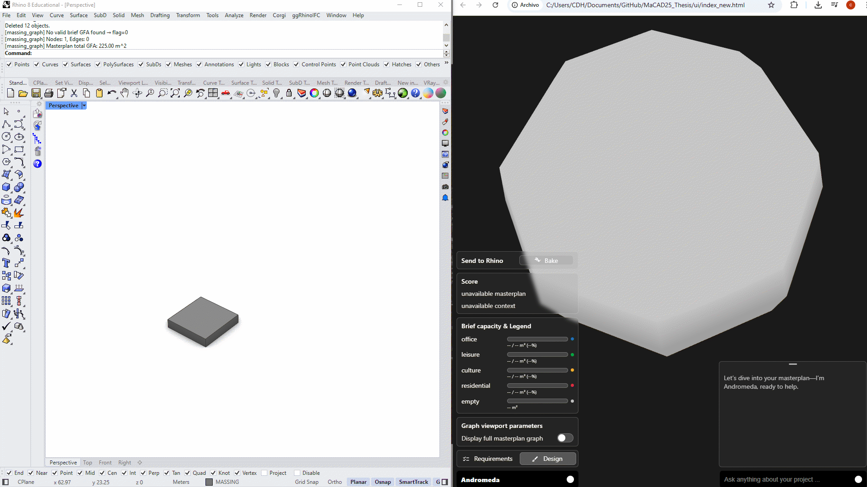
Task: Click the office capacity bar
Action: pos(537,339)
